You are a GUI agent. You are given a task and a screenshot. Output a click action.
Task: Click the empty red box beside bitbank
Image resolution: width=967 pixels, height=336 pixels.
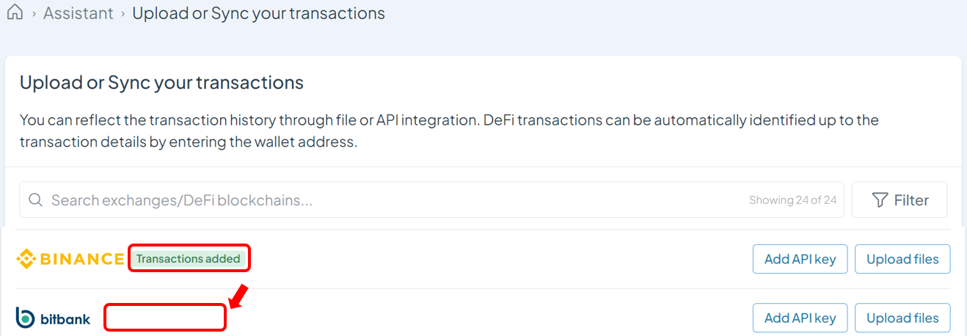click(x=164, y=318)
